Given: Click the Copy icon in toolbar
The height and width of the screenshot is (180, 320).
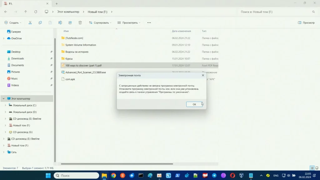Looking at the screenshot, I should click(x=40, y=22).
